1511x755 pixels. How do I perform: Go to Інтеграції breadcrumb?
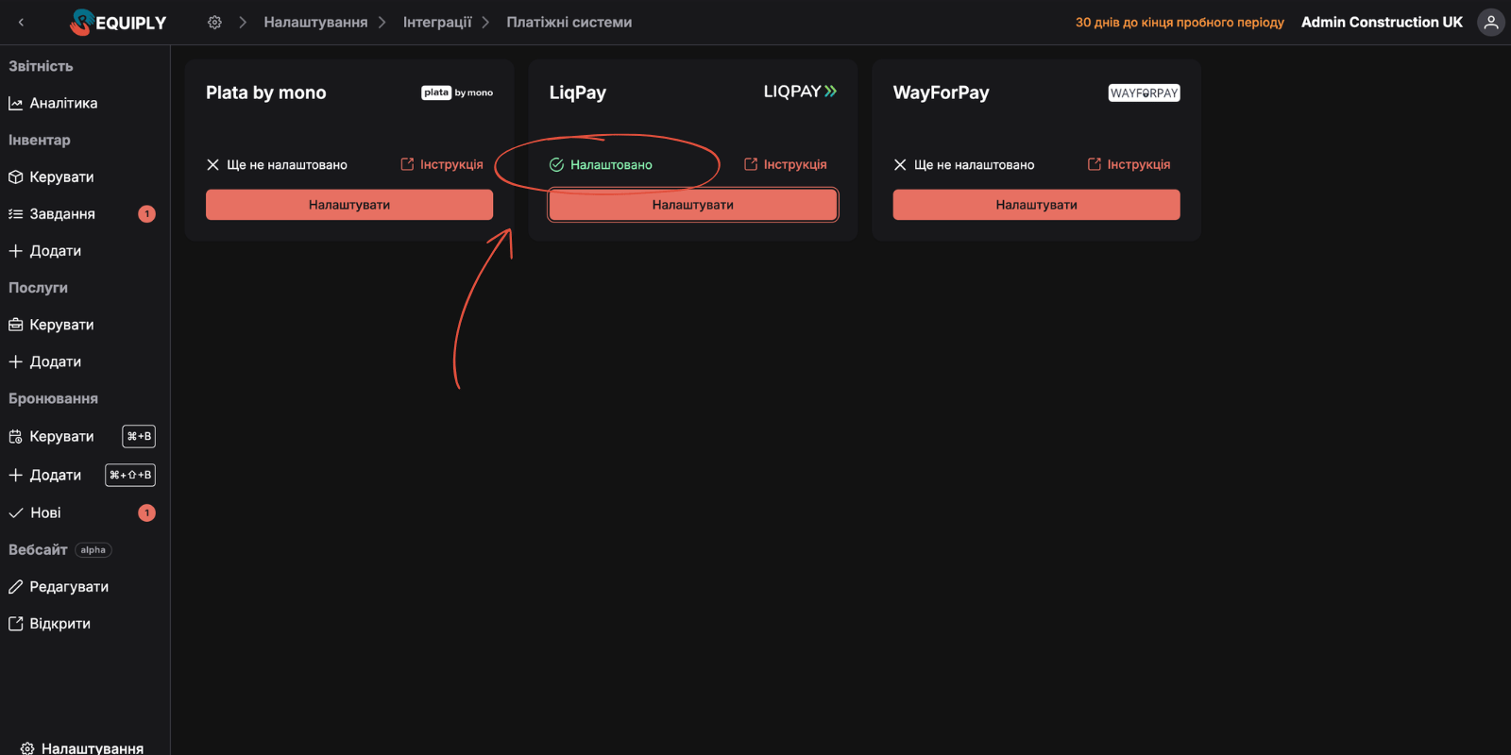click(437, 23)
